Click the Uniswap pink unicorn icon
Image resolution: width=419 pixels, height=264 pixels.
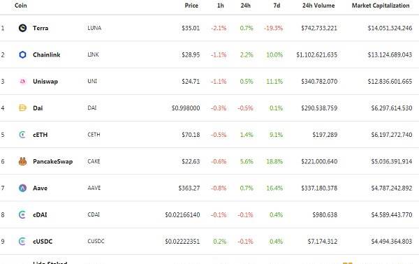[x=23, y=81]
